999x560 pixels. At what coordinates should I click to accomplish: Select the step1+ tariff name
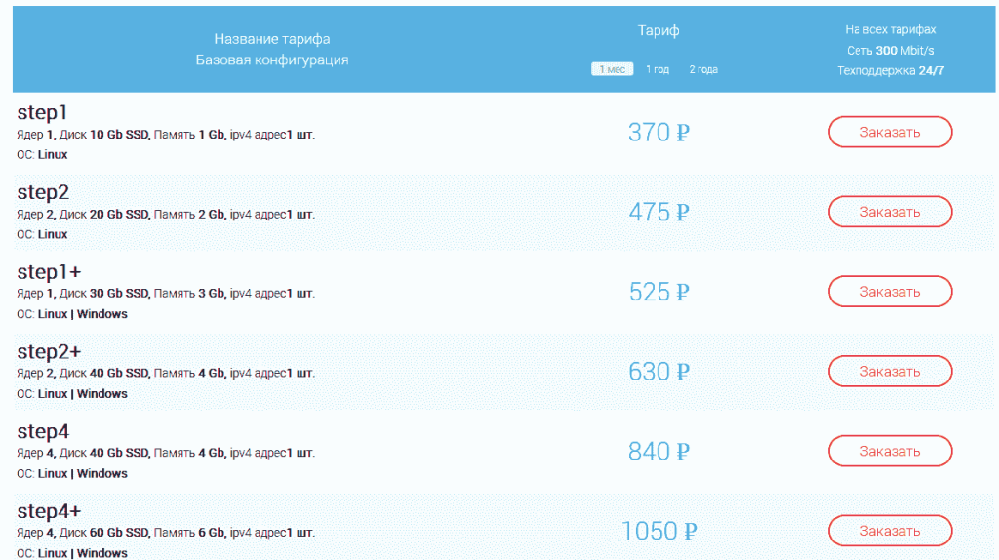(49, 273)
